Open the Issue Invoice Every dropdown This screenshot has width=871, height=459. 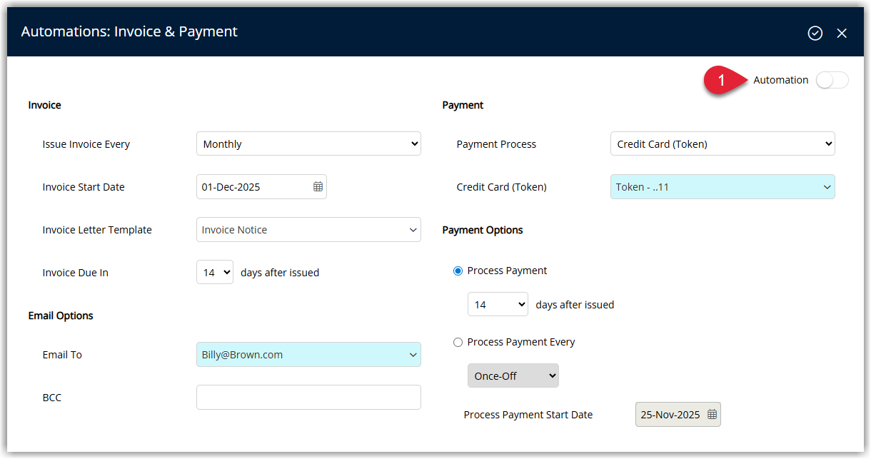308,143
